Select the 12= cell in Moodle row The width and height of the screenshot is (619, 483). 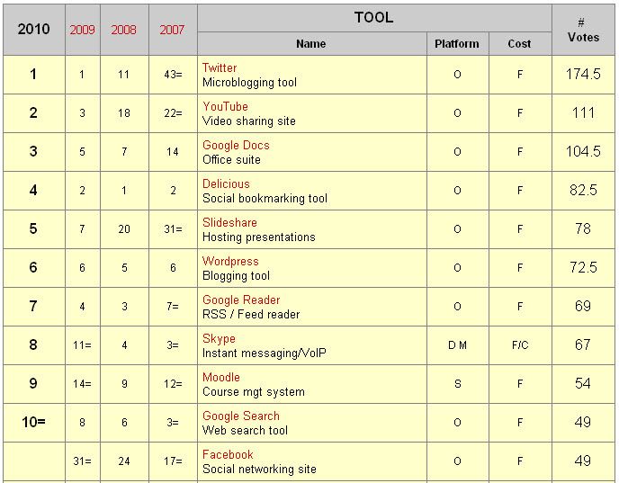173,383
